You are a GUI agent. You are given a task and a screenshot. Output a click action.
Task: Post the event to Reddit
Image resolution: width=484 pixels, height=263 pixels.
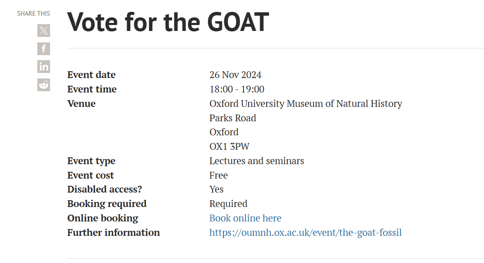44,85
